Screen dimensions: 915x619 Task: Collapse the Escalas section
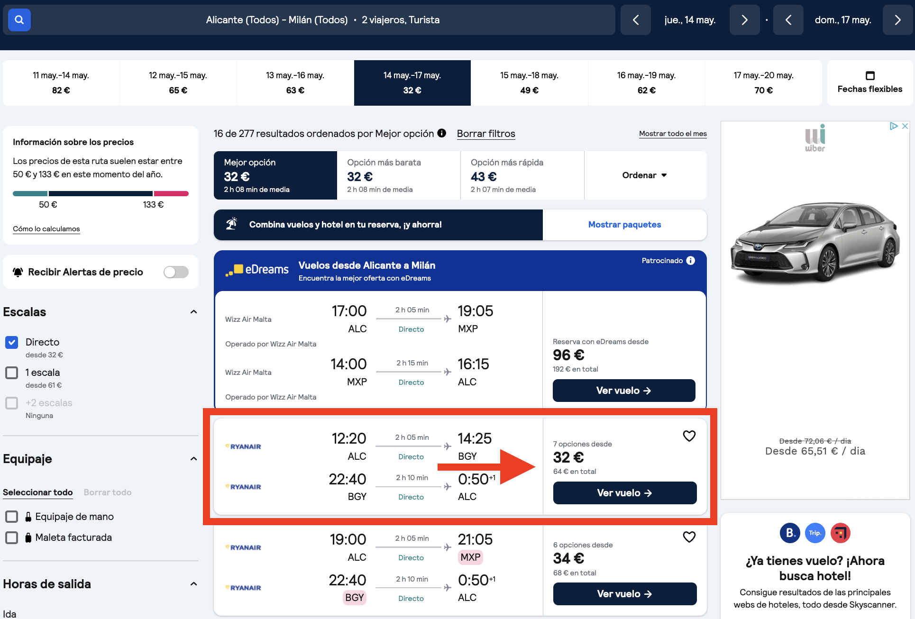(193, 312)
